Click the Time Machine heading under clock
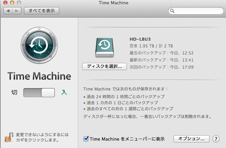Viewport: 226px width, 148px height. pyautogui.click(x=39, y=76)
